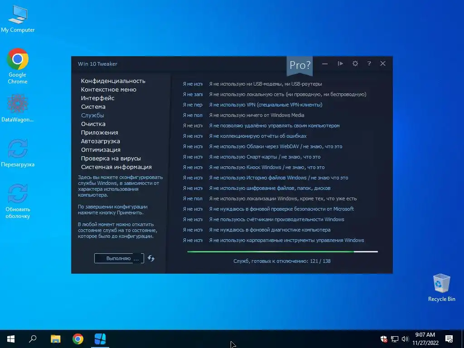Launch Google Chrome desktop shortcut
Viewport: 464px width, 348px height.
pyautogui.click(x=18, y=66)
